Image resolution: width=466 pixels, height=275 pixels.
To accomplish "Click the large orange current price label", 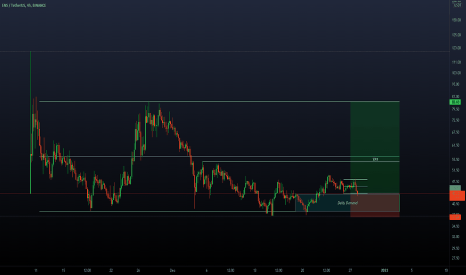I will 457,195.
